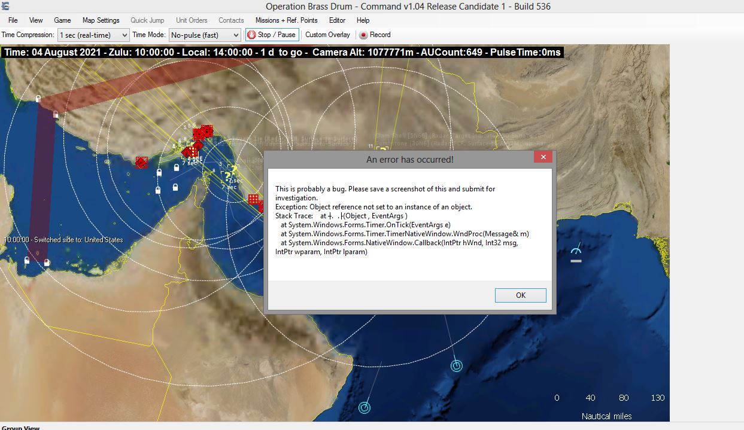Select the cyan circular unit at bottom left
Screen dimensions: 744x430
tap(364, 408)
